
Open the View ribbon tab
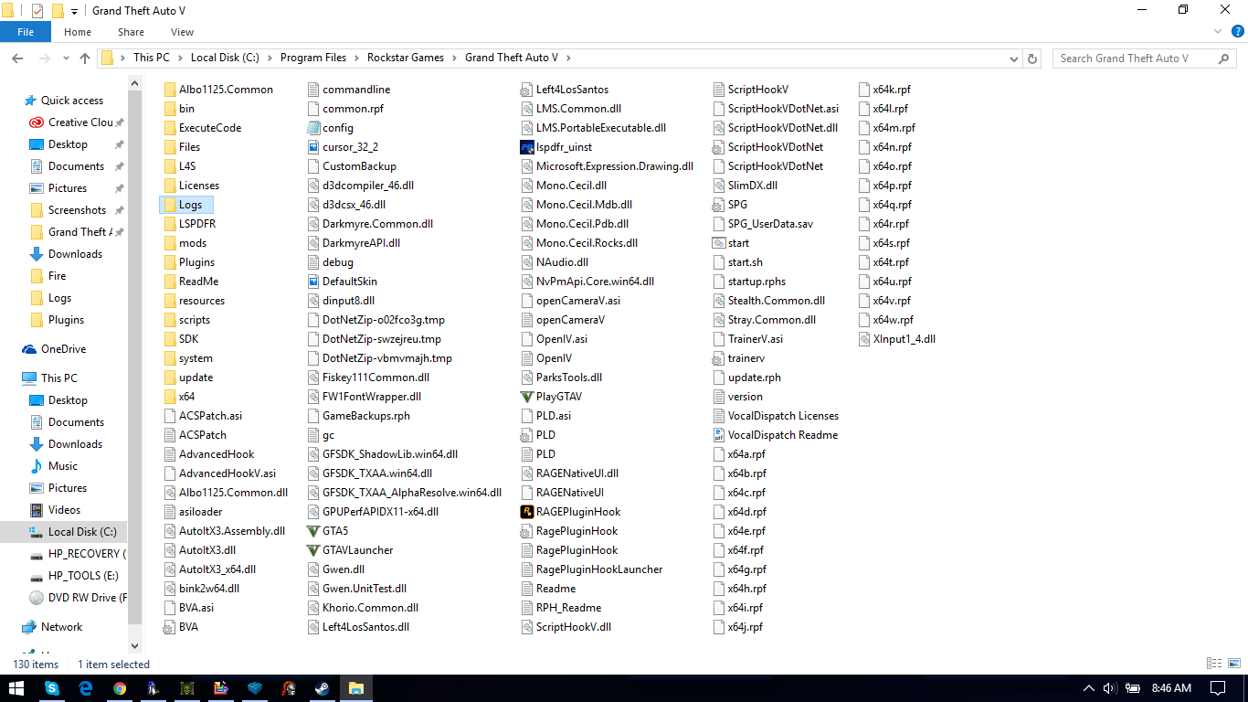182,32
